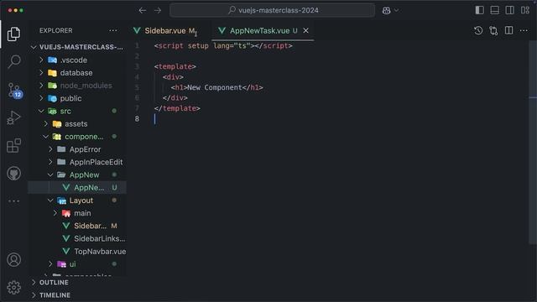Expand the AppInPlaceEdit folder
Screen dimensions: 537x302
pyautogui.click(x=77, y=162)
